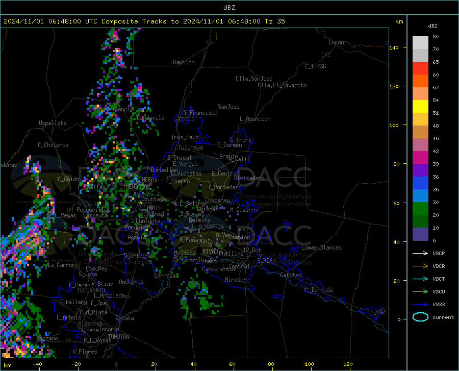The image size is (459, 371).
Task: Pick the bright yellow 51-54 dBZ swatch
Action: coord(420,107)
